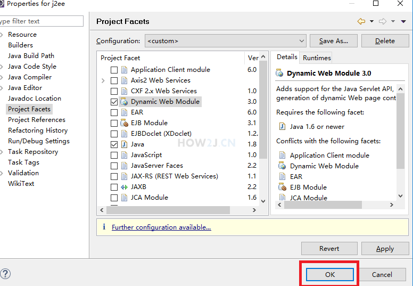This screenshot has height=286, width=413.
Task: Click the CXF 2.x Web Services page icon
Action: pos(124,91)
